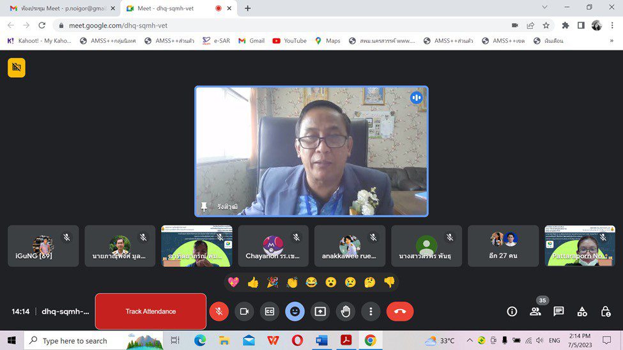The image size is (623, 350).
Task: Open the Windows Start menu
Action: pyautogui.click(x=12, y=340)
